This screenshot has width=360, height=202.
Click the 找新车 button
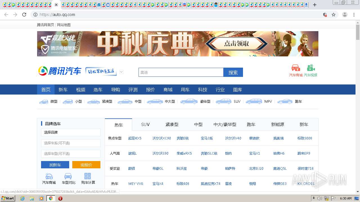click(55, 165)
